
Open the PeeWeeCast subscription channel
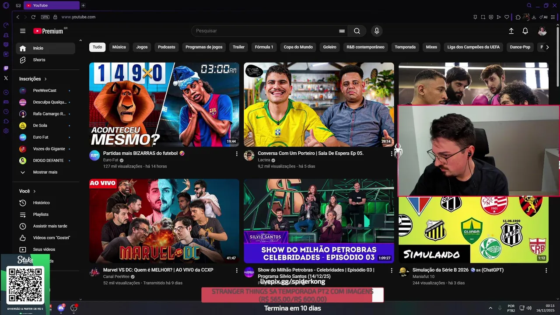click(45, 91)
